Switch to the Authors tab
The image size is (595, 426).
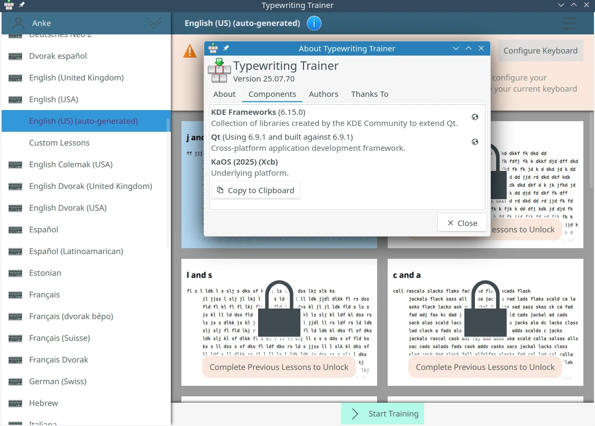click(x=323, y=94)
